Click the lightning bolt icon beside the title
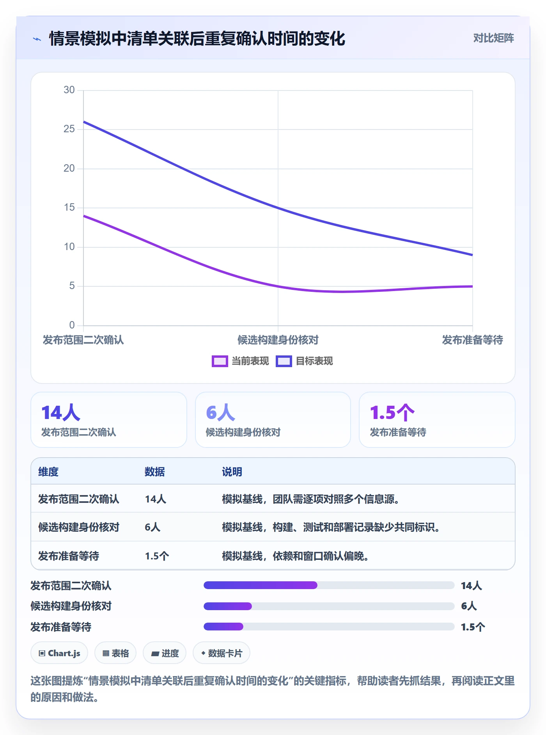546x735 pixels. point(37,39)
